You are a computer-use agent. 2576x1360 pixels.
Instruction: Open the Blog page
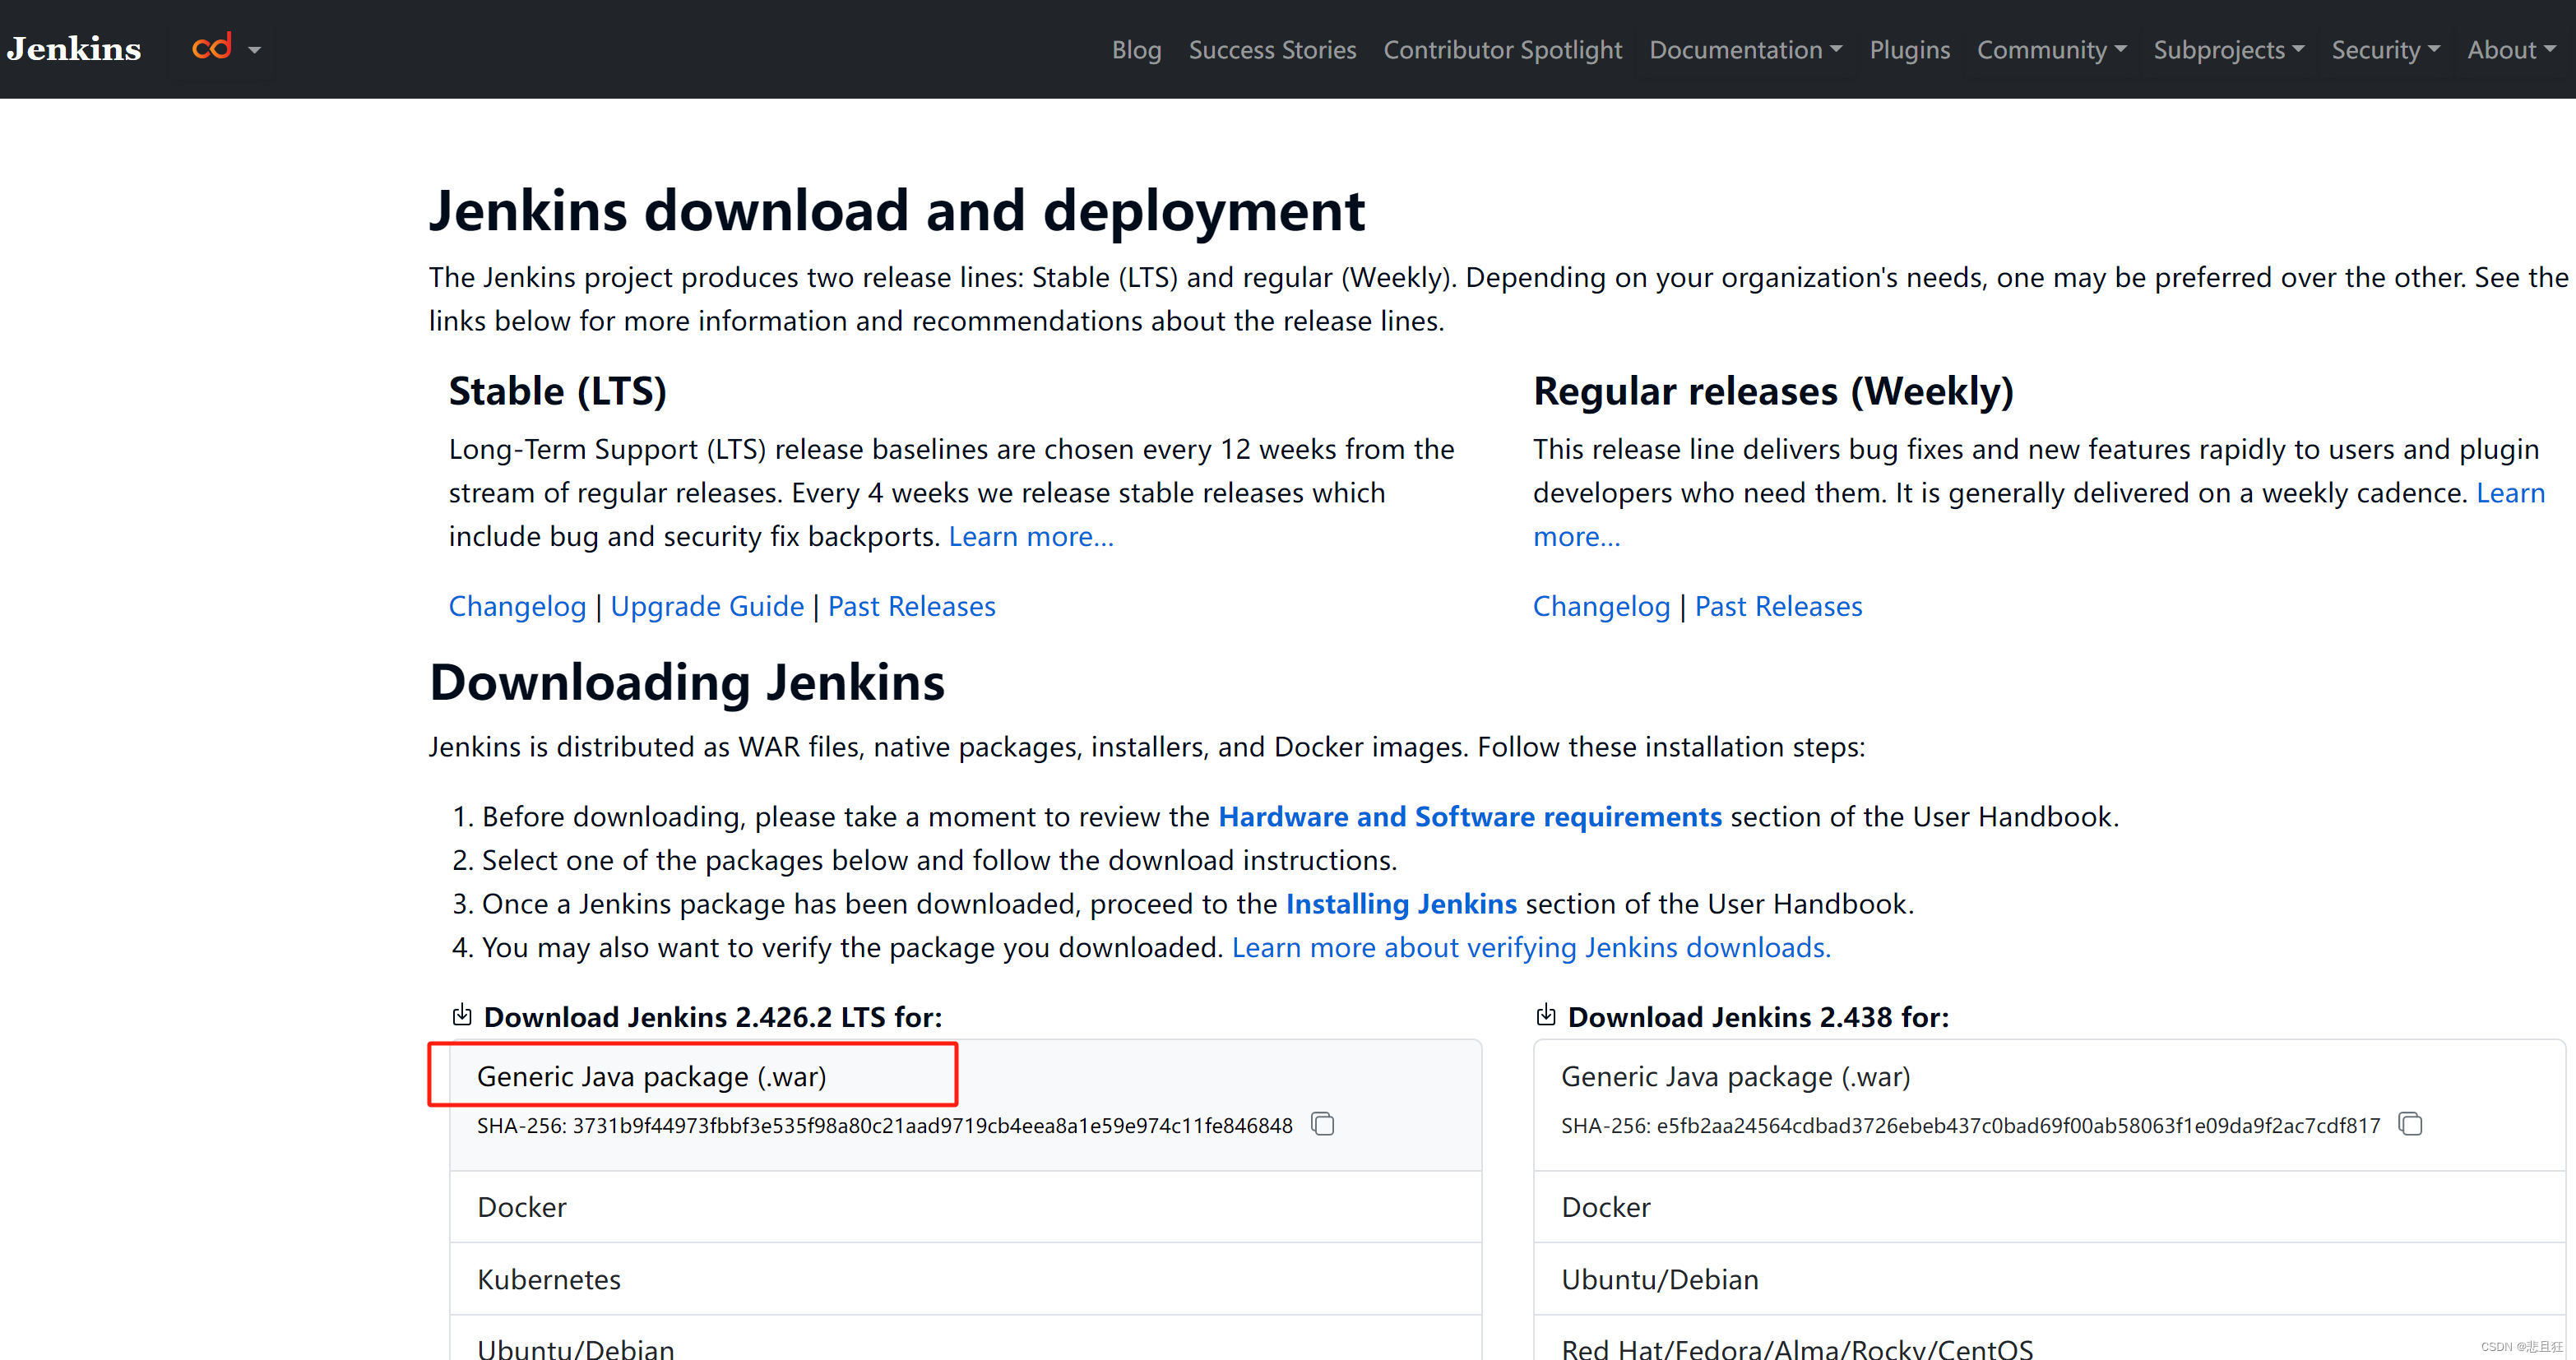point(1136,50)
